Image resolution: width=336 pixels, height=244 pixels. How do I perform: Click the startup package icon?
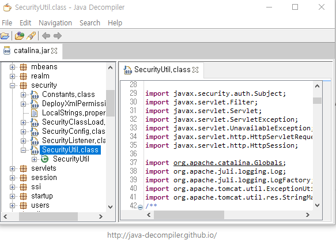[24, 196]
